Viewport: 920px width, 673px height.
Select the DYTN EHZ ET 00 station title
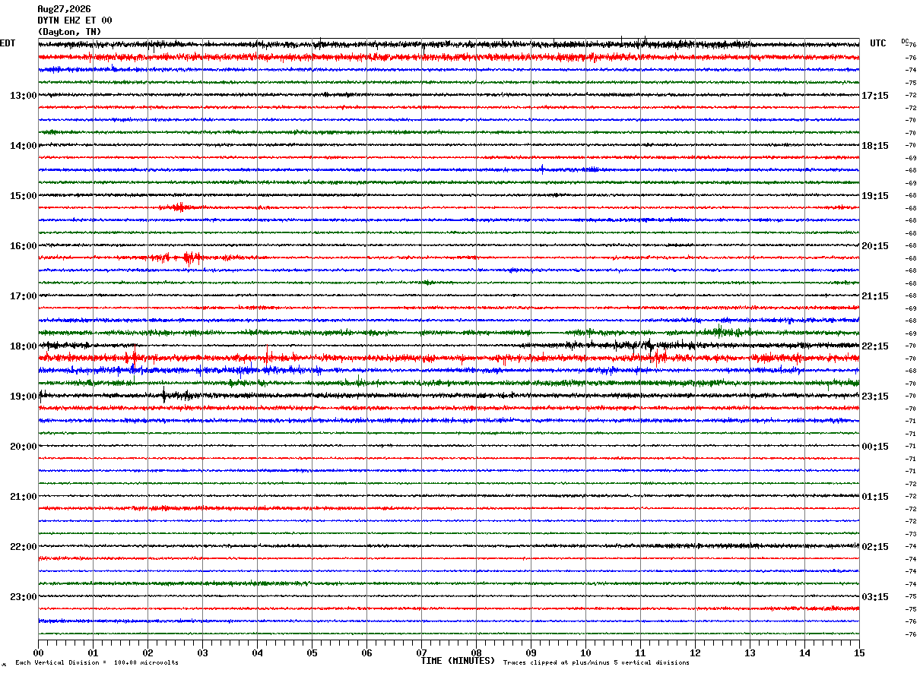click(x=75, y=21)
